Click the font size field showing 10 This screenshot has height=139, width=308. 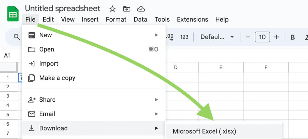[x=262, y=37]
